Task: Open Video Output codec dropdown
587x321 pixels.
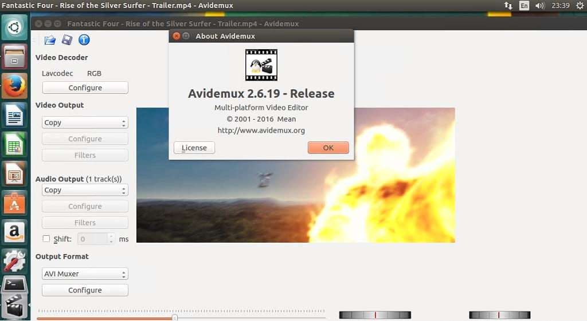Action: pyautogui.click(x=85, y=122)
